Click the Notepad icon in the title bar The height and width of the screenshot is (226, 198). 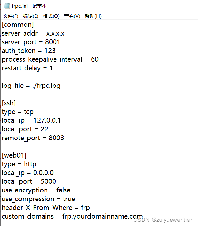point(7,6)
